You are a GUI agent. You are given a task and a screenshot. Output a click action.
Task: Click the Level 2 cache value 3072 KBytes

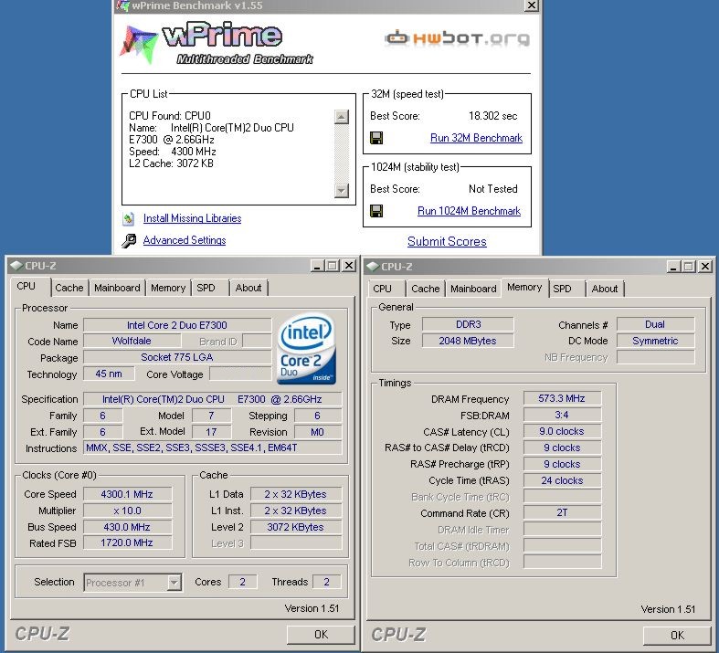coord(296,527)
